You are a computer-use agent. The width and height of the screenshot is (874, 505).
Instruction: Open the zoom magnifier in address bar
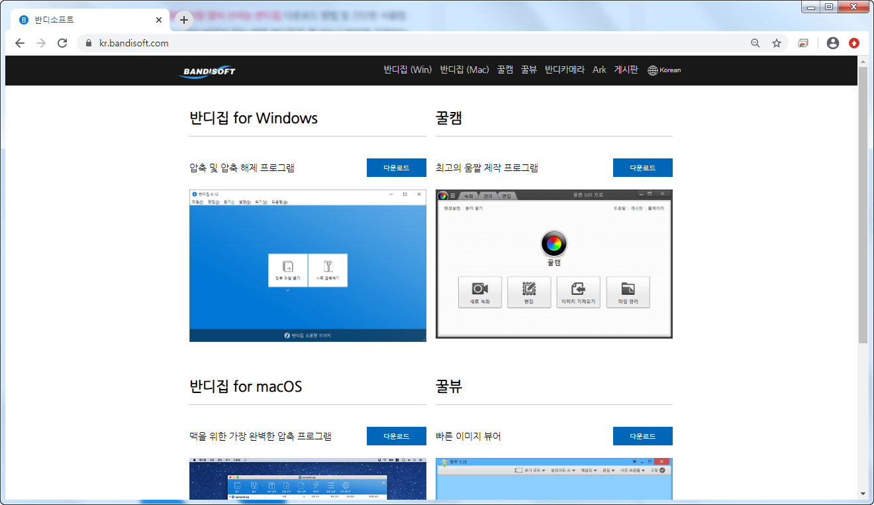pos(755,43)
